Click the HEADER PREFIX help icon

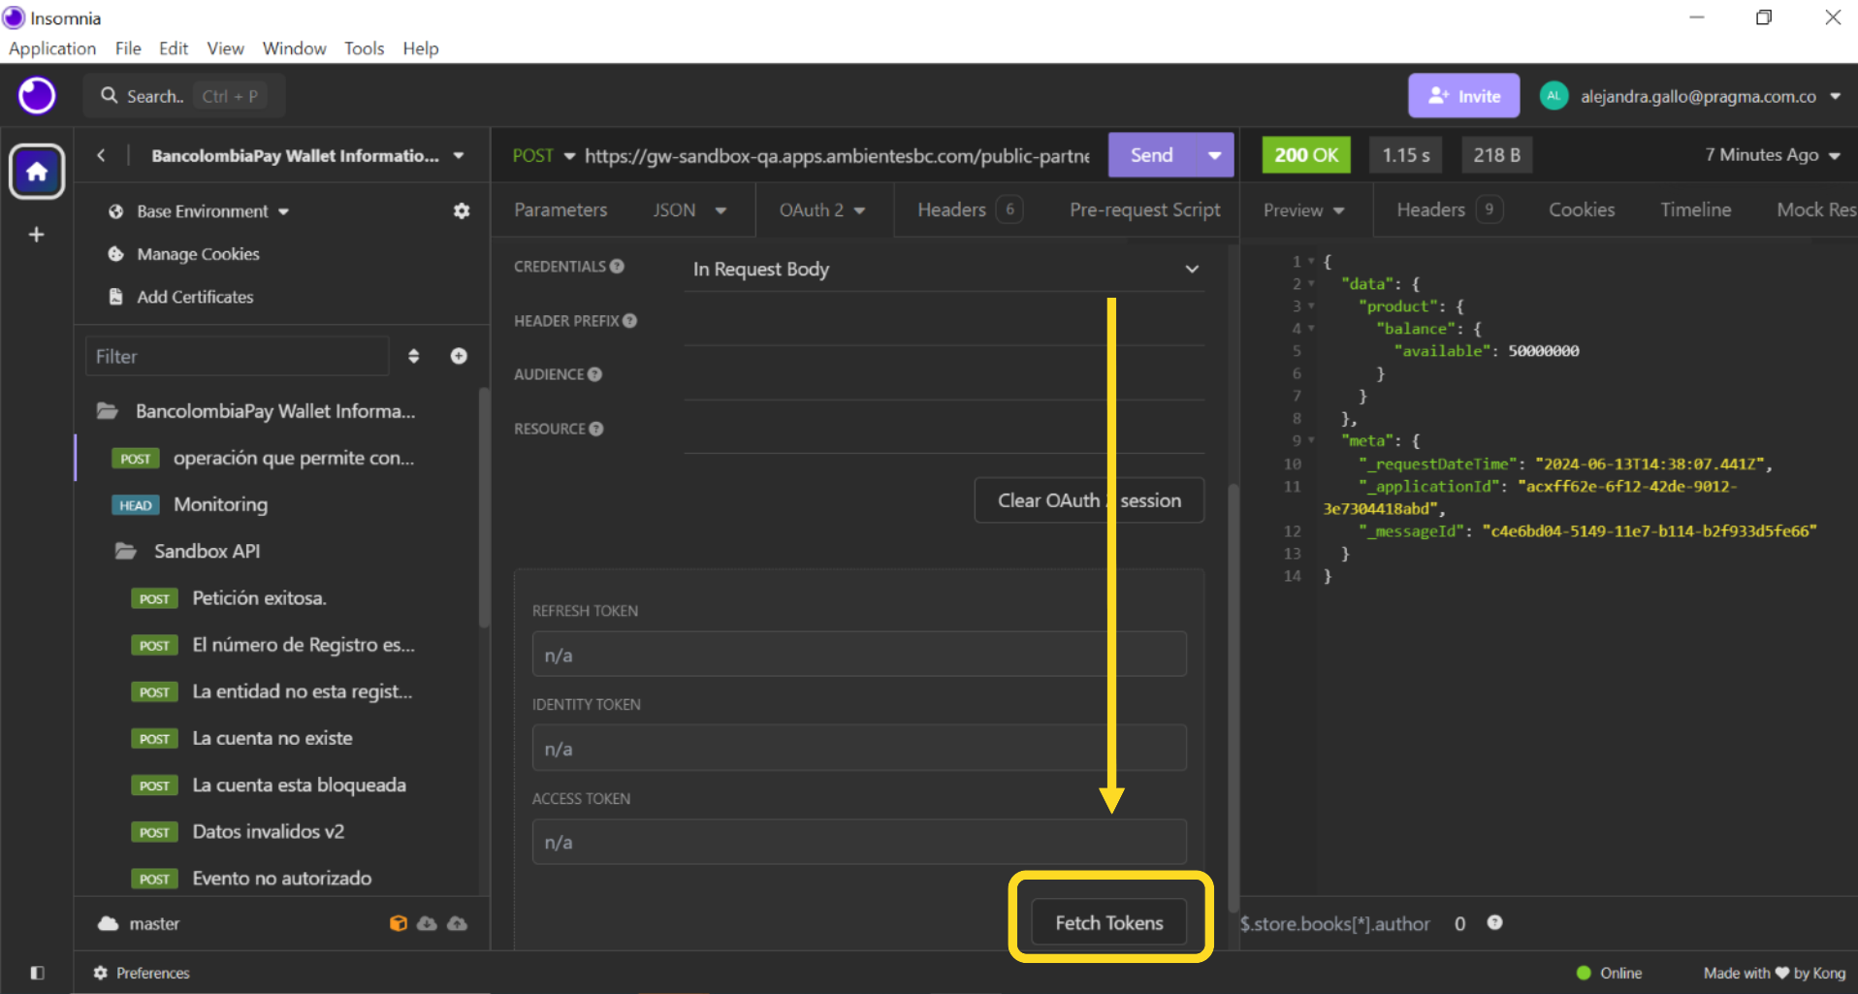[630, 320]
